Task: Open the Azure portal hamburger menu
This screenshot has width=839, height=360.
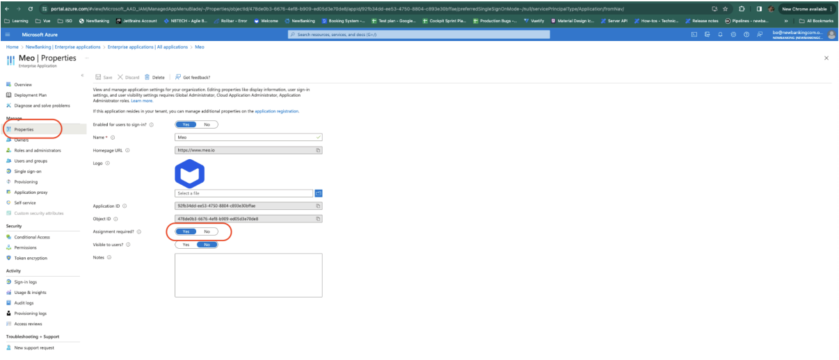Action: click(x=8, y=34)
